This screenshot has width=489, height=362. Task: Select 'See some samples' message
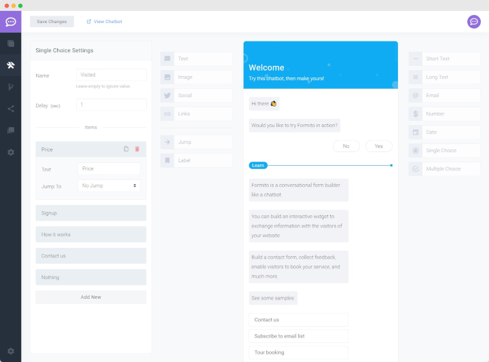coord(273,298)
